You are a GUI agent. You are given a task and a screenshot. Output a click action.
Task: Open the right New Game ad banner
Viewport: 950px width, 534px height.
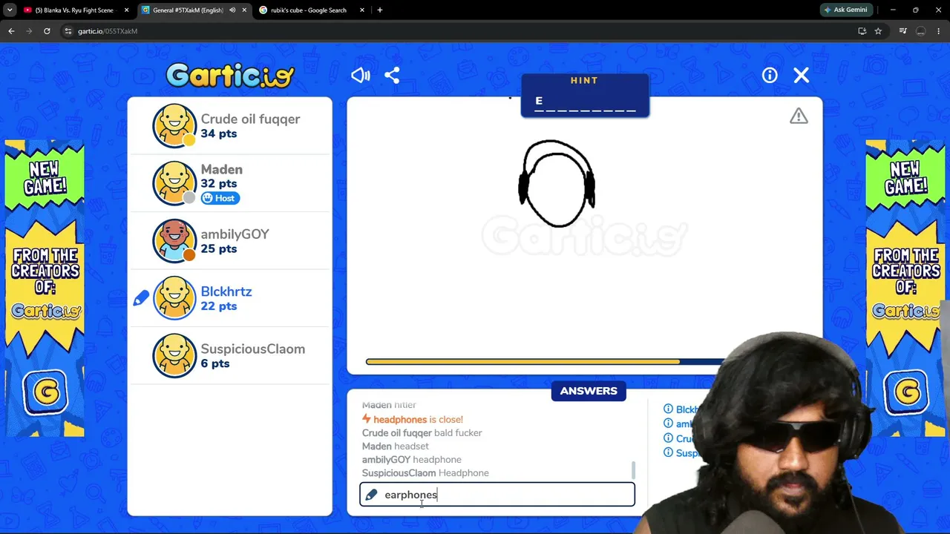pyautogui.click(x=905, y=289)
